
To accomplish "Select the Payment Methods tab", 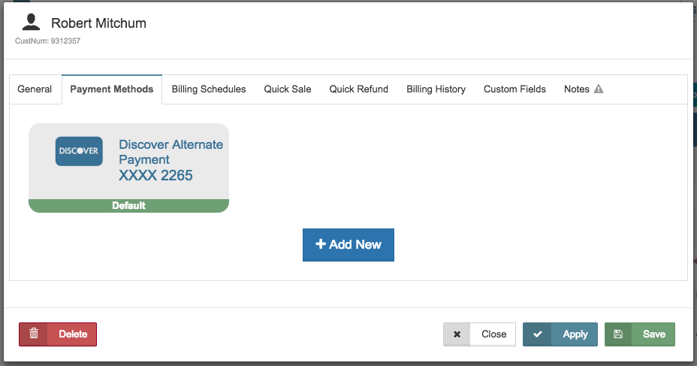I will point(112,89).
